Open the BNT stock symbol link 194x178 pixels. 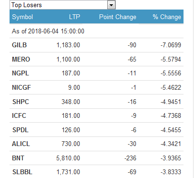click(18, 158)
